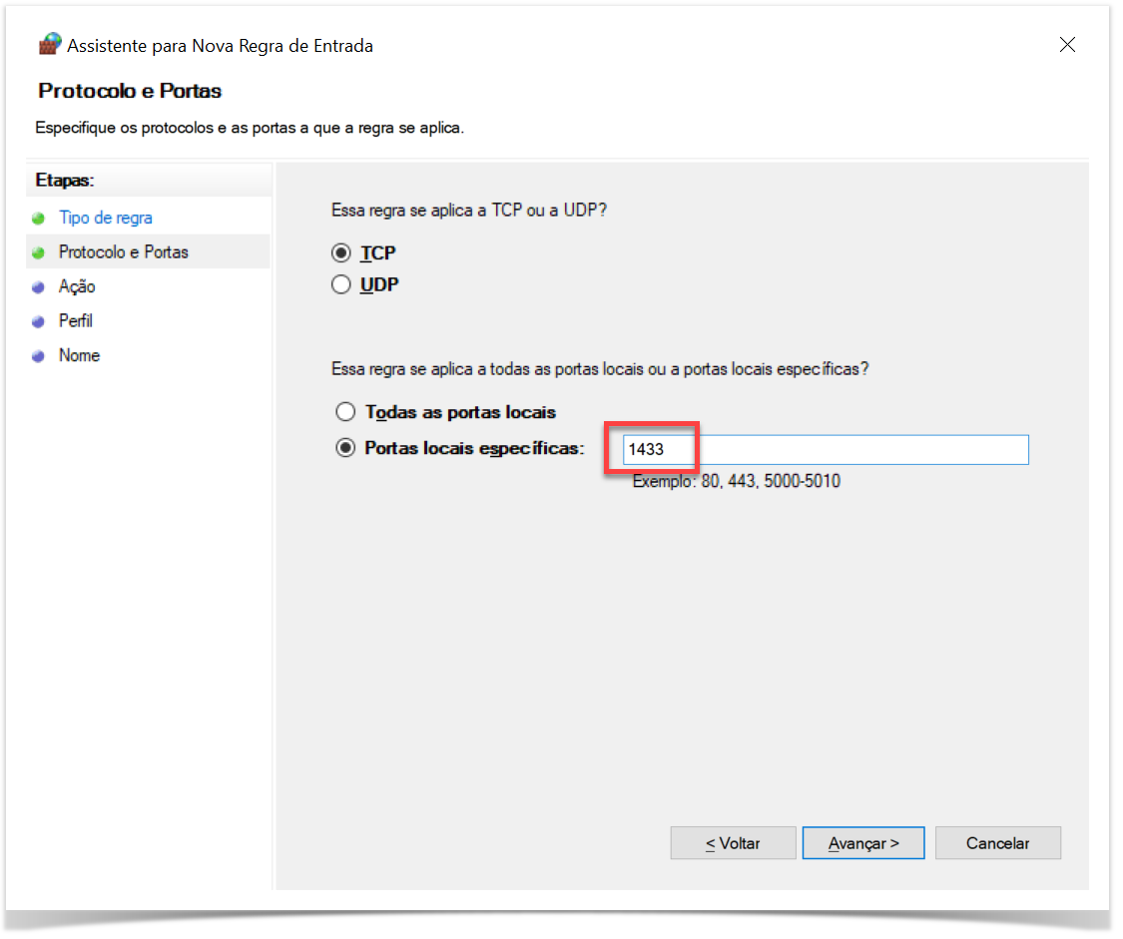Select the Perfil step in Etapas

tap(76, 321)
